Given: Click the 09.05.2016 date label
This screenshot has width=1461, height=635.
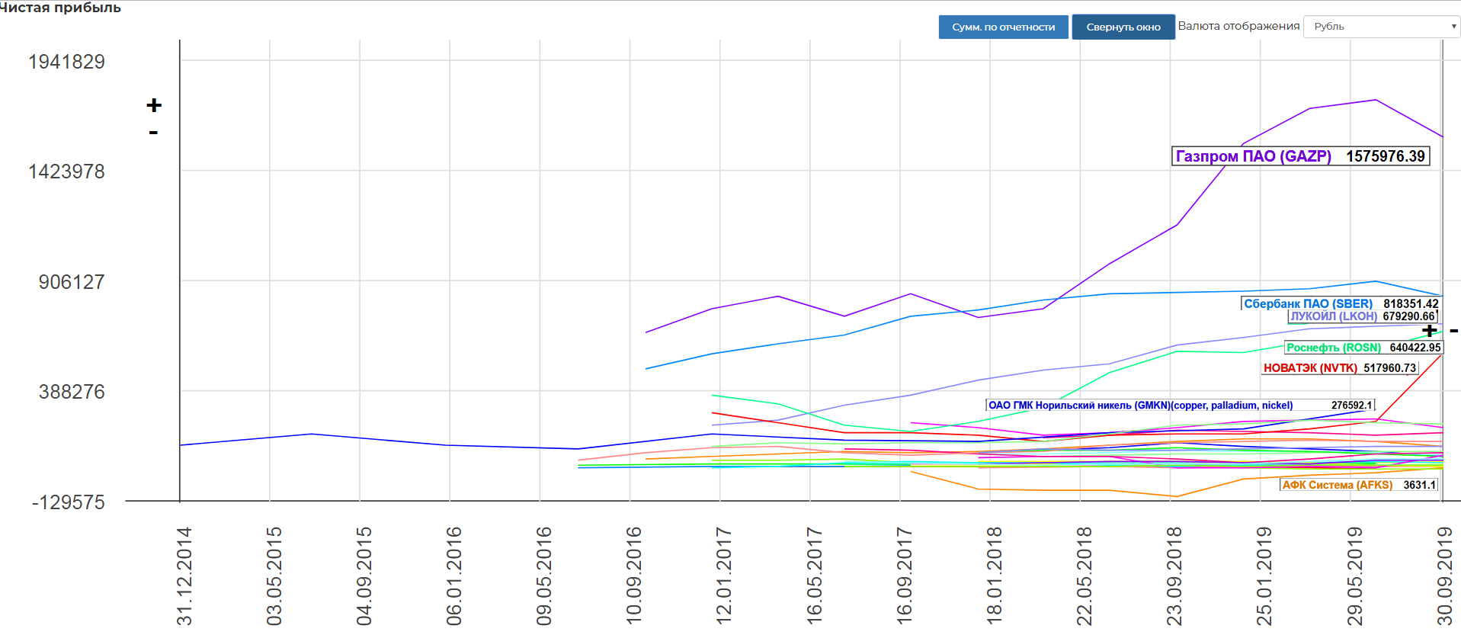Looking at the screenshot, I should coord(544,576).
